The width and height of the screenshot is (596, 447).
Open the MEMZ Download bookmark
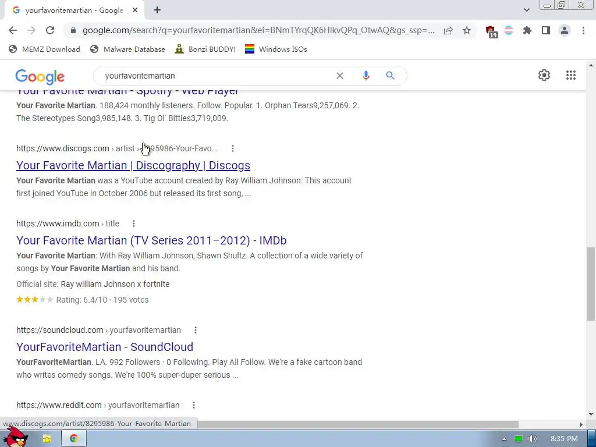click(x=44, y=49)
